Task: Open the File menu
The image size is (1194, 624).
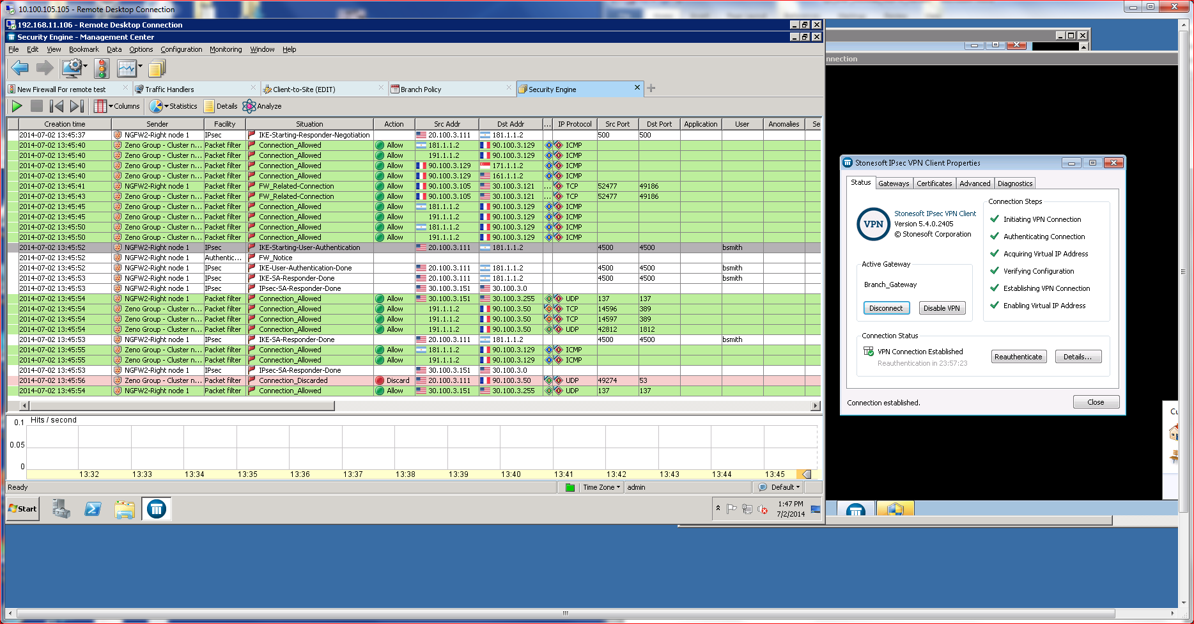Action: (x=13, y=49)
